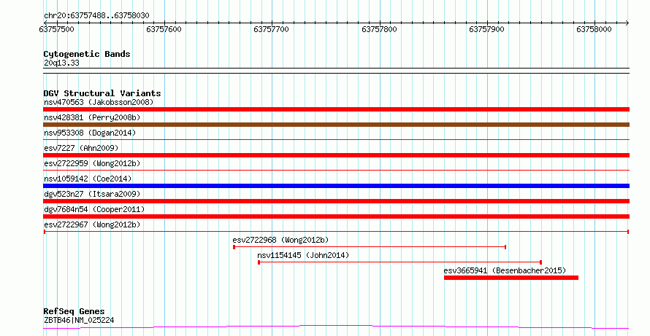Image resolution: width=650 pixels, height=336 pixels.
Task: Click the esv3665941 (Besenbacher2015) thick bar
Action: point(511,278)
